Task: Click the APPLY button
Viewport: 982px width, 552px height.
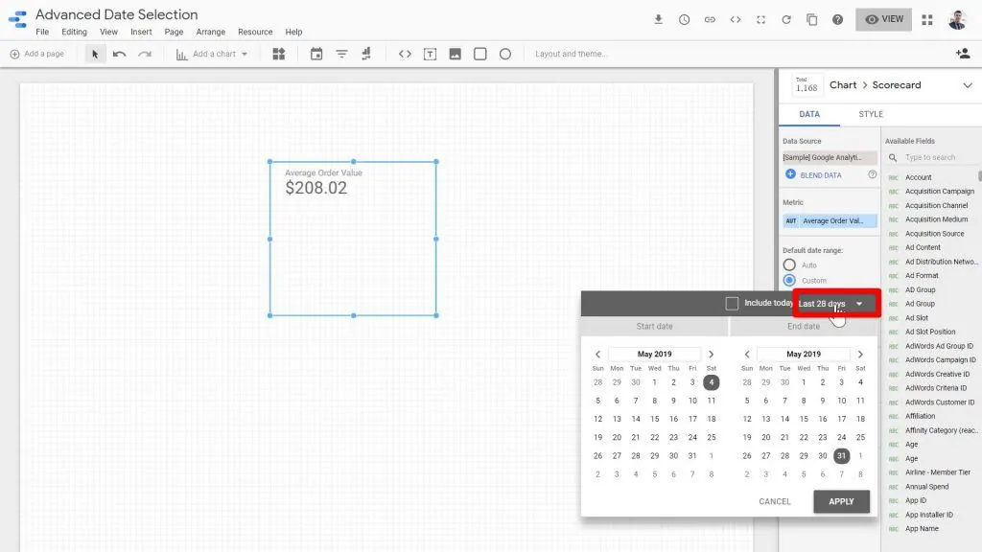Action: (841, 501)
